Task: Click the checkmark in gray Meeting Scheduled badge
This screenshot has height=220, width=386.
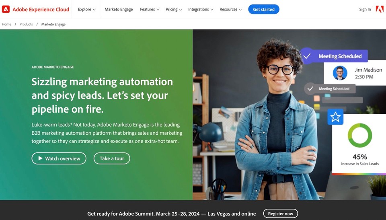Action: click(x=310, y=89)
